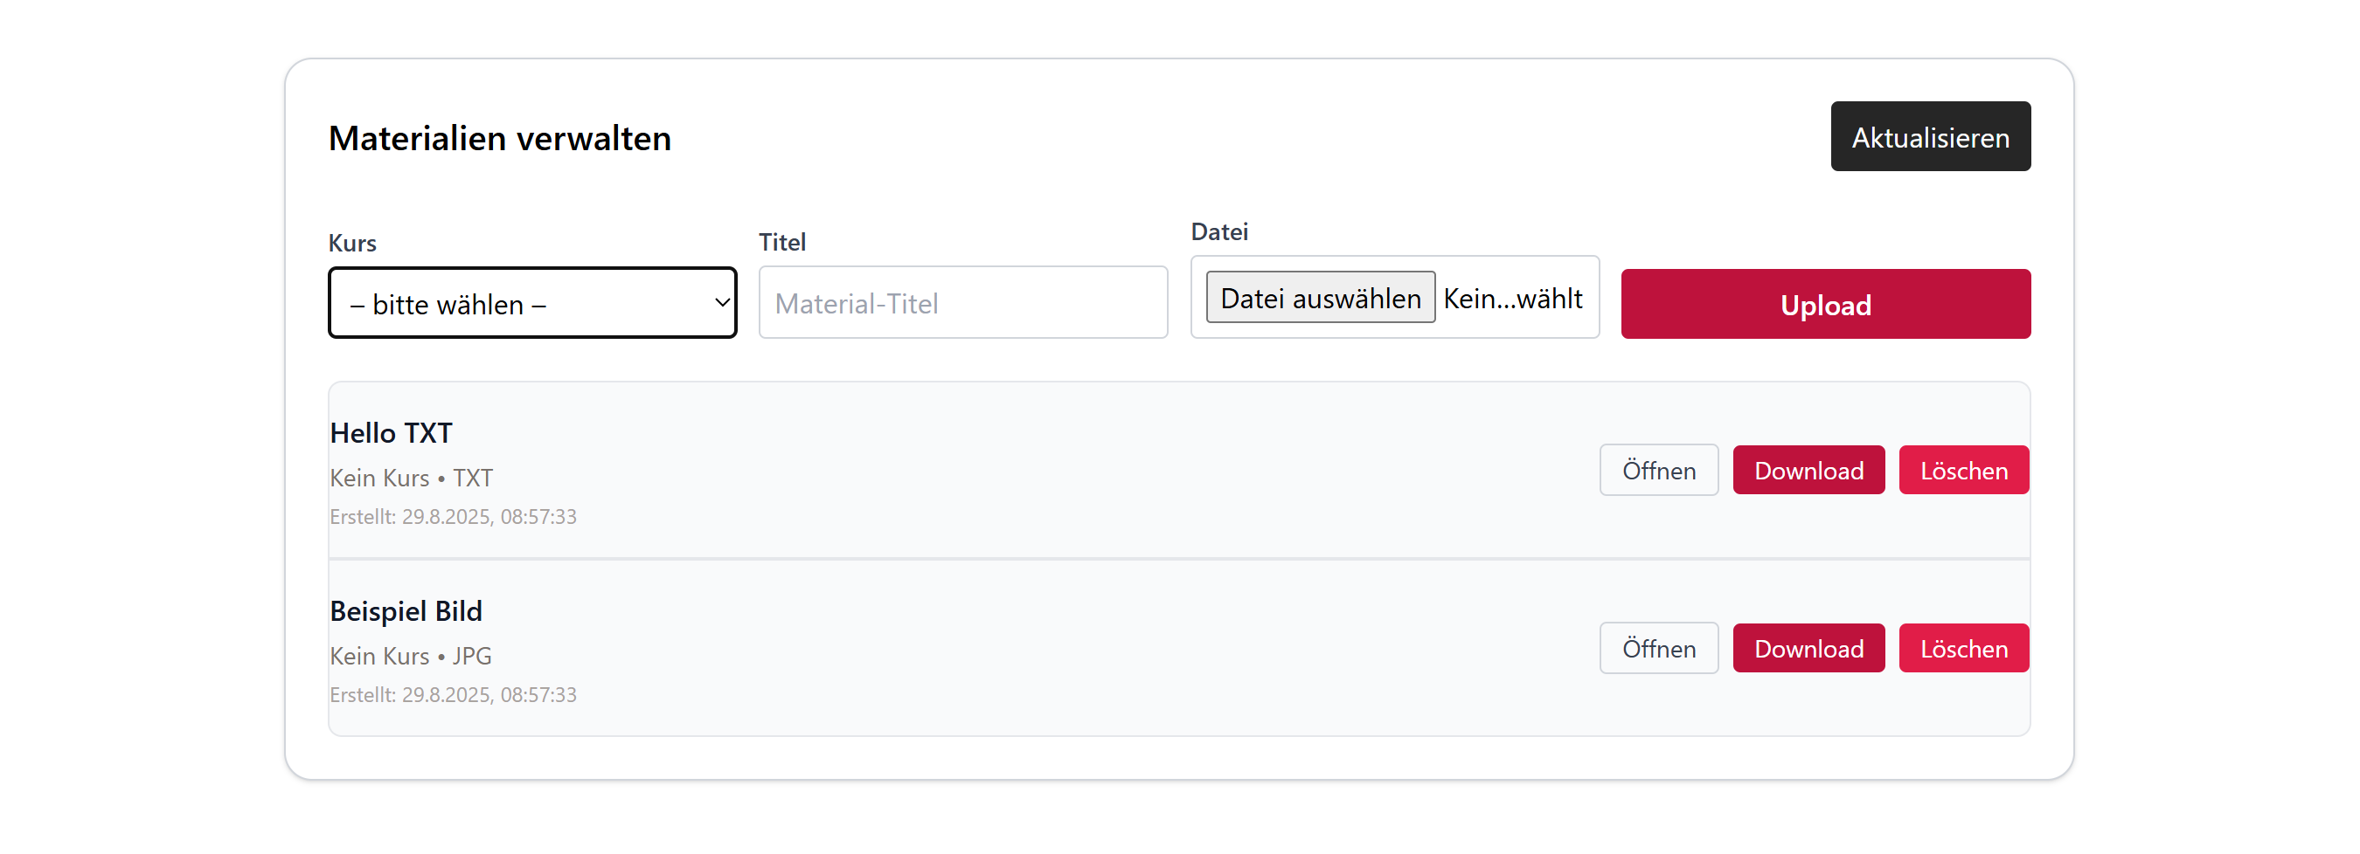
Task: Click the Materialien verwalten heading
Action: 499,138
